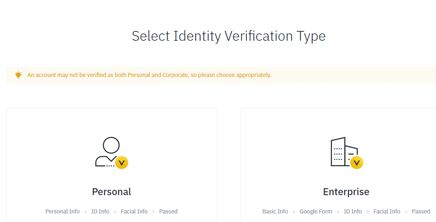Click arrow between Personal Info and ID Info
This screenshot has width=436, height=222.
86,212
